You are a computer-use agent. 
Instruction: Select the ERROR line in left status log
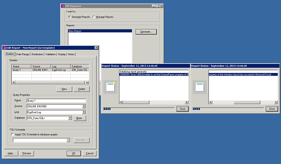[154, 74]
